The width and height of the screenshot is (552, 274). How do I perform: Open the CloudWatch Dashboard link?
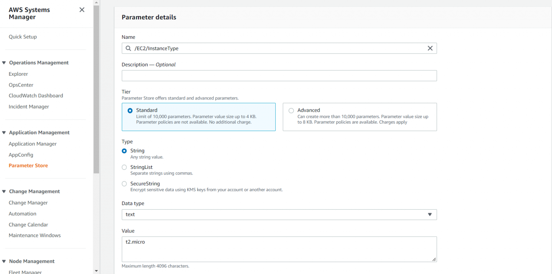point(36,96)
